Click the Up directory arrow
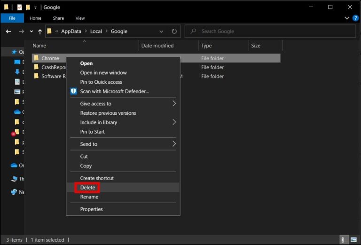This screenshot has height=245, width=361. [x=40, y=32]
